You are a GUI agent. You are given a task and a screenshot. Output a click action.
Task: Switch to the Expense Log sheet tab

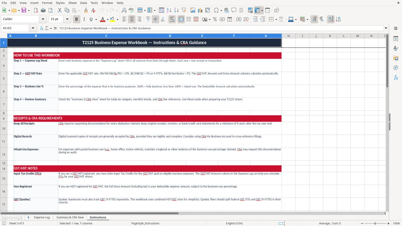point(42,217)
